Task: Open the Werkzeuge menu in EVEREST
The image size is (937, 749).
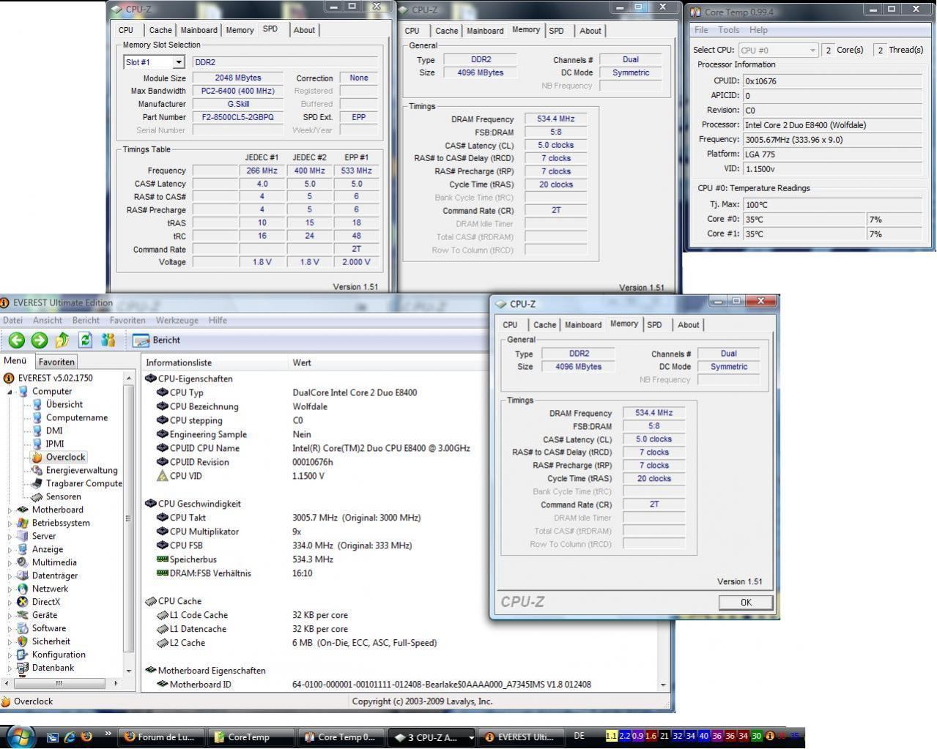Action: click(177, 320)
